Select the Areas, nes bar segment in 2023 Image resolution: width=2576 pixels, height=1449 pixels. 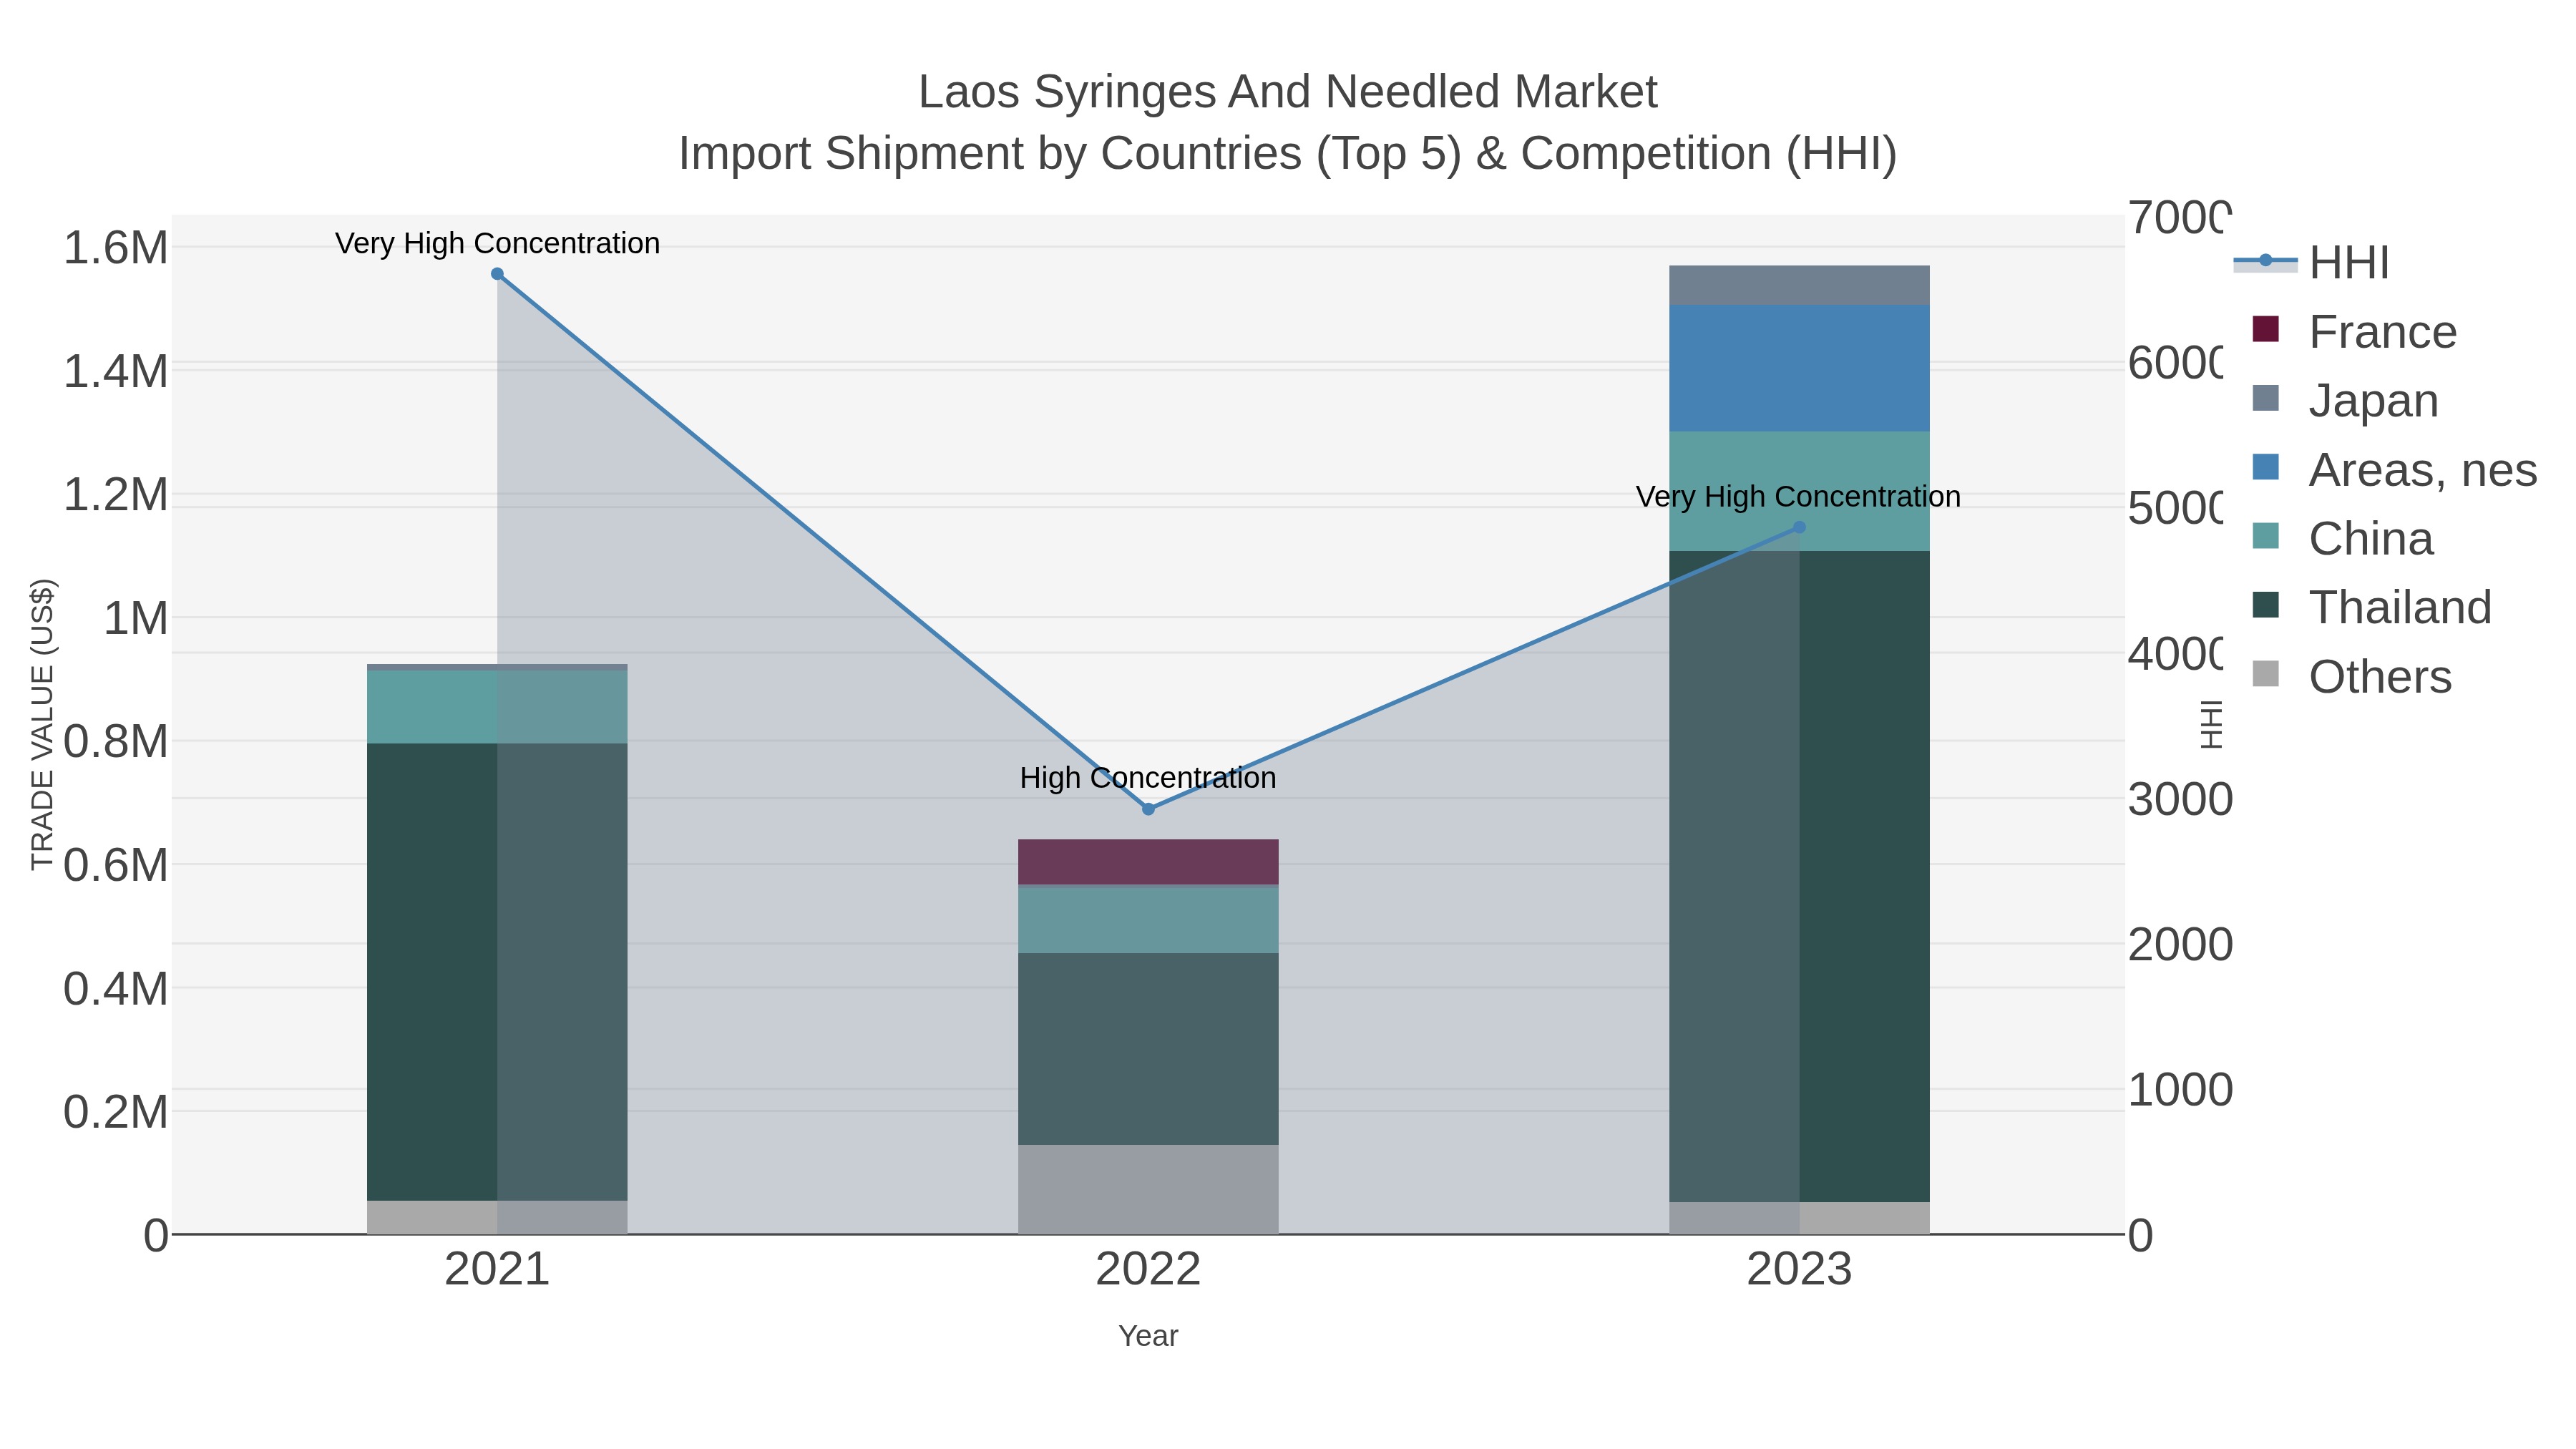click(x=1799, y=368)
